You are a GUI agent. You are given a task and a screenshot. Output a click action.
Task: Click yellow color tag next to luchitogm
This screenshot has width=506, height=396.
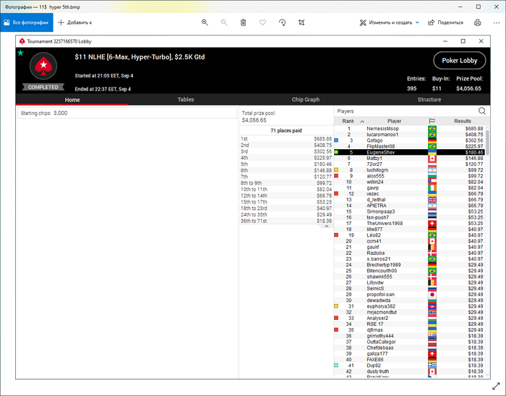pos(336,169)
